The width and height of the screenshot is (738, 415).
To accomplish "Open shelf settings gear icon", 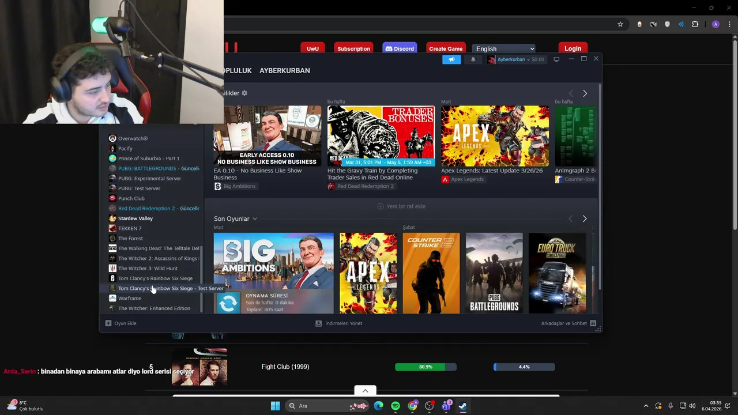I will point(244,93).
